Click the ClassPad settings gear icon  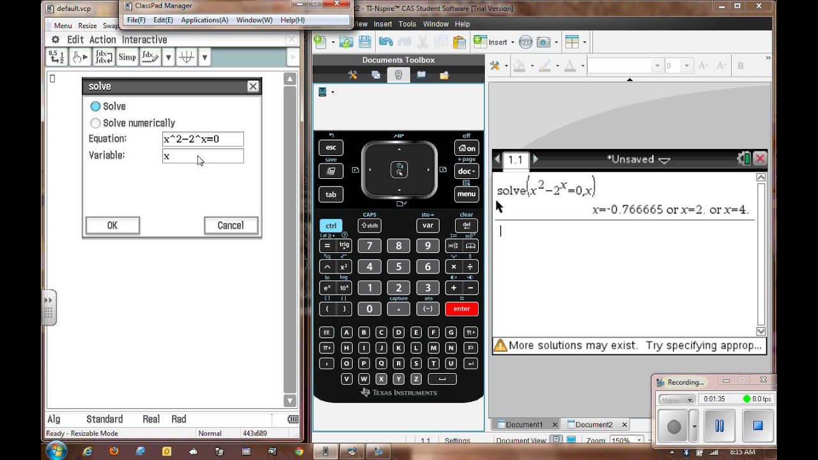click(56, 40)
